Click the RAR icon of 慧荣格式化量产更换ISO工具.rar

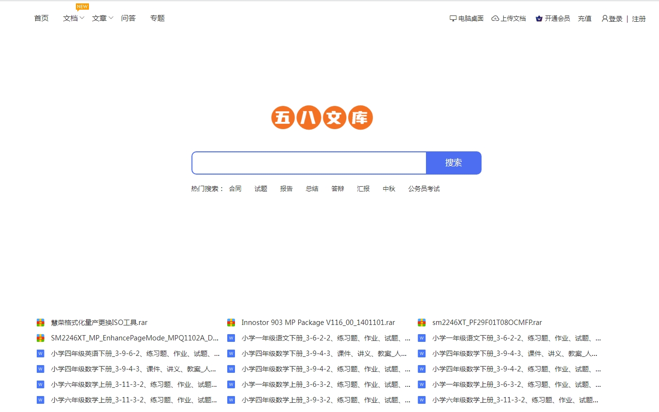coord(40,322)
